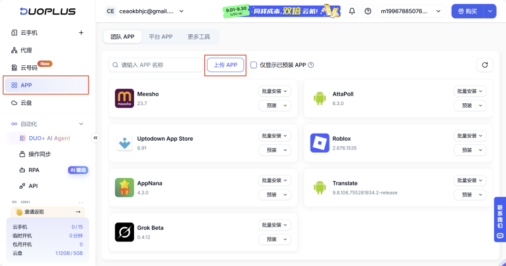
Task: Collapse the sidebar with double-chevron icon
Action: pyautogui.click(x=96, y=138)
